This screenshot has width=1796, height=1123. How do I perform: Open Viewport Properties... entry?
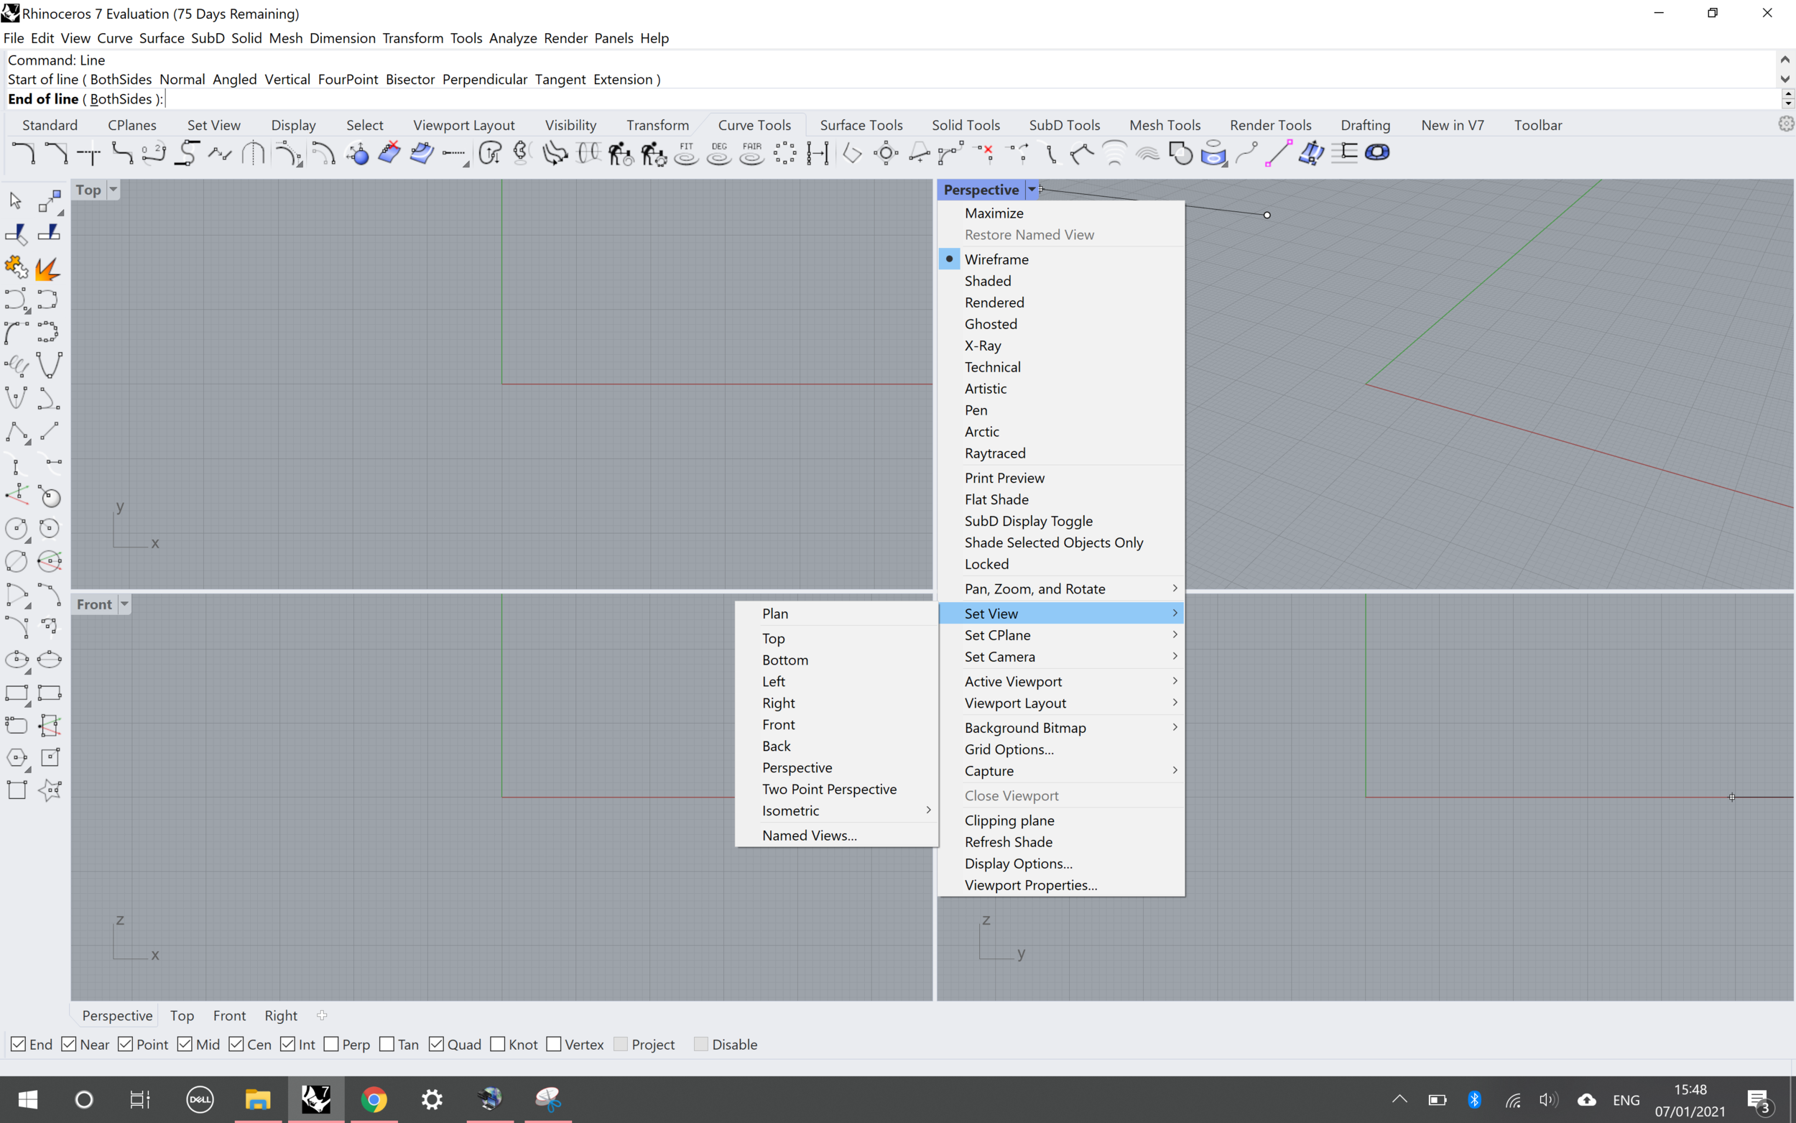tap(1062, 885)
